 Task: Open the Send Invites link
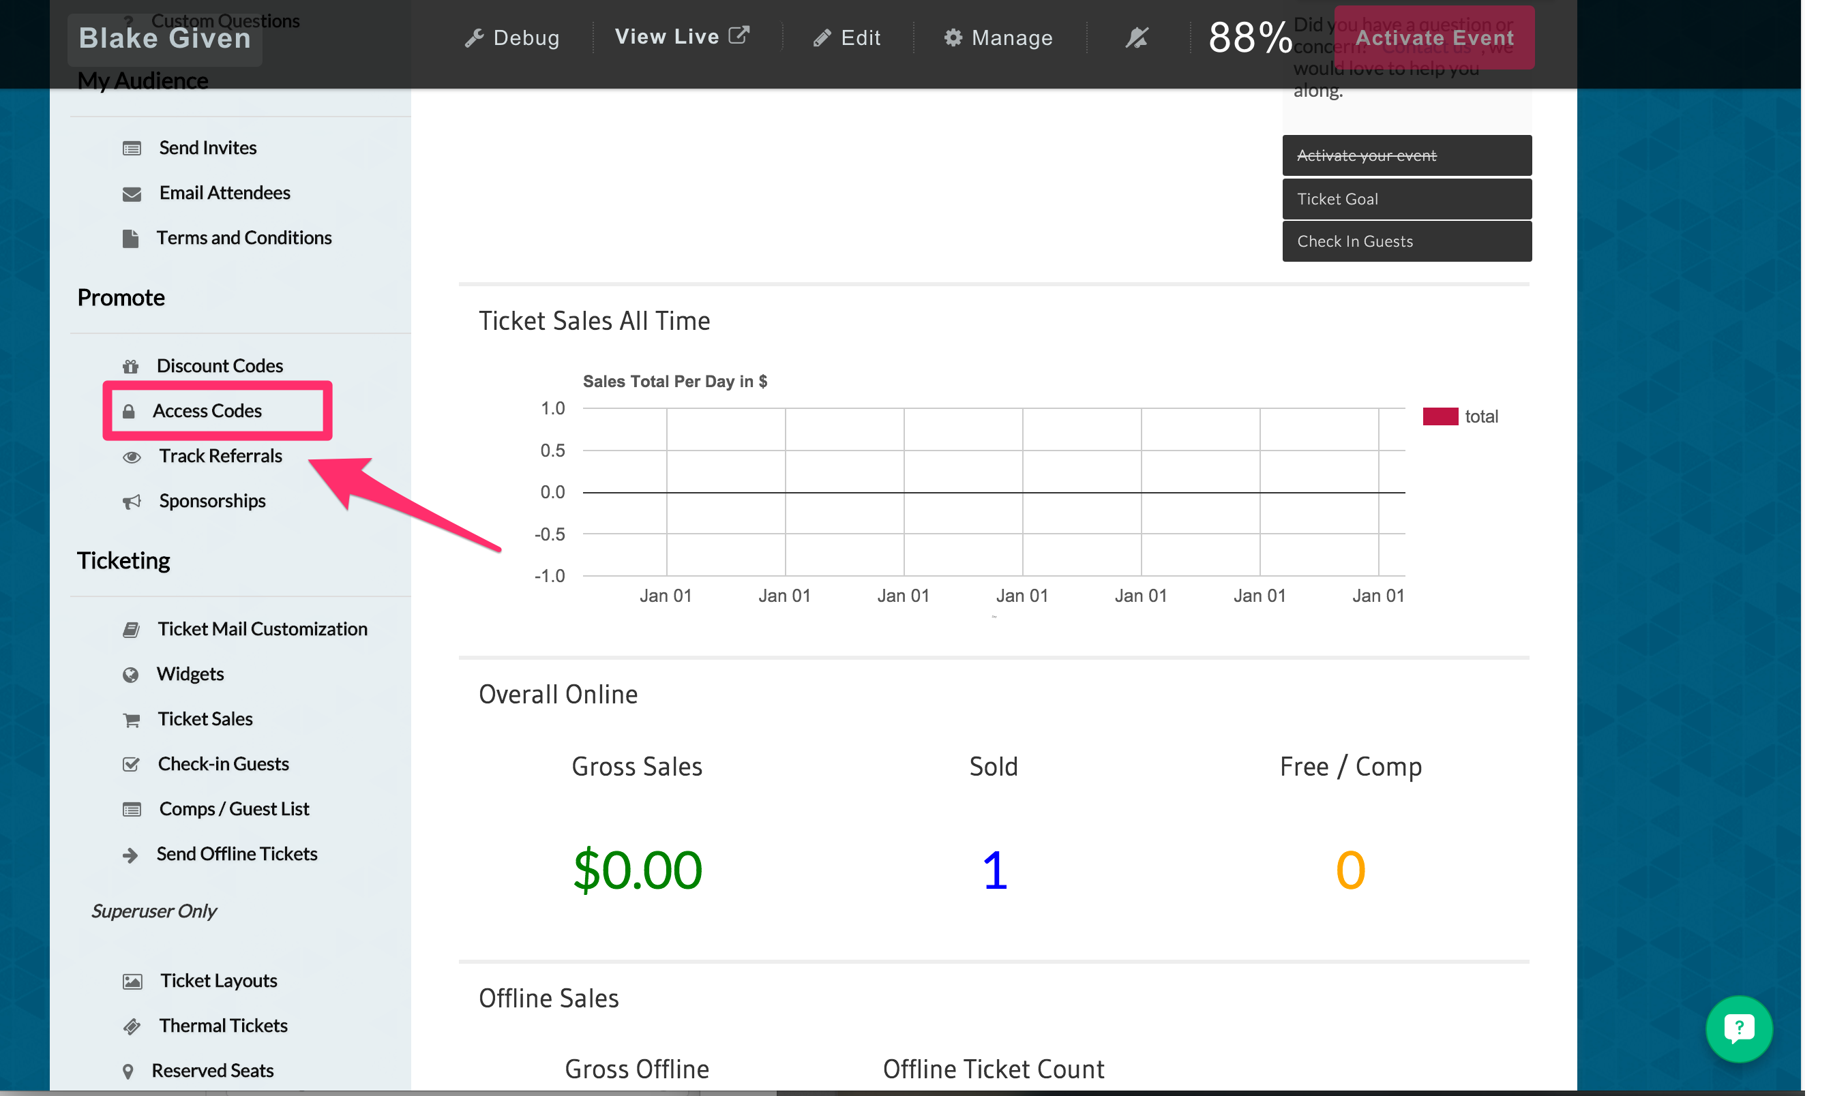207,148
